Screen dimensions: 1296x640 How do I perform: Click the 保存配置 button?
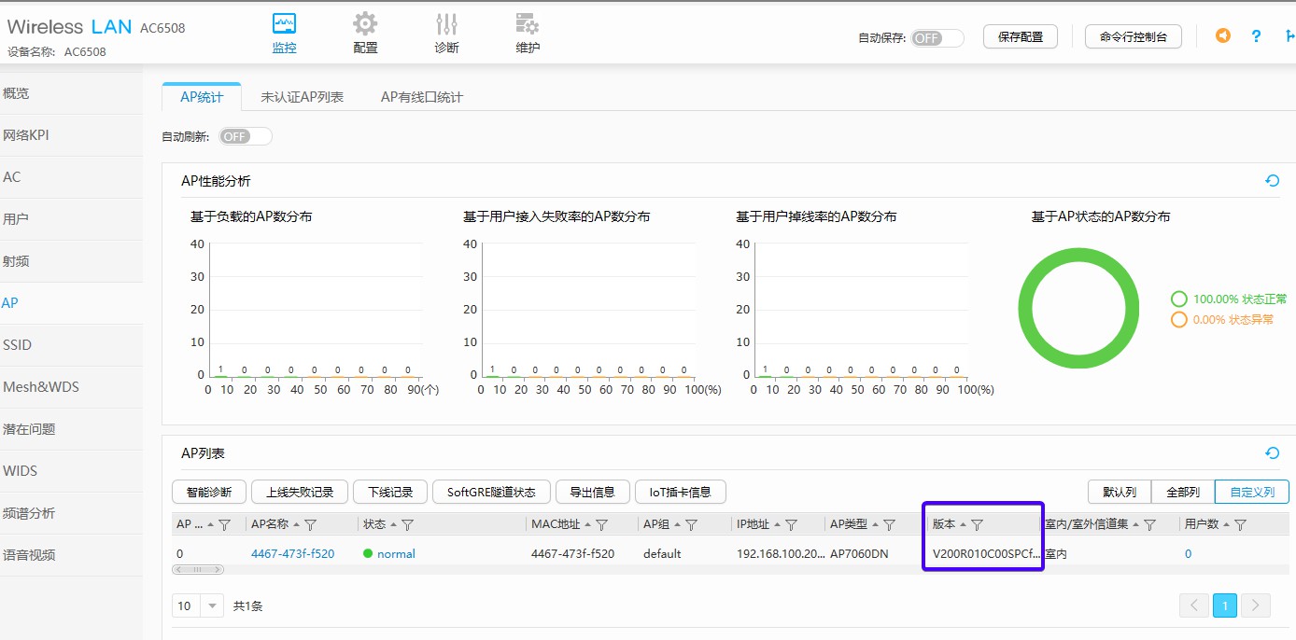[1021, 36]
